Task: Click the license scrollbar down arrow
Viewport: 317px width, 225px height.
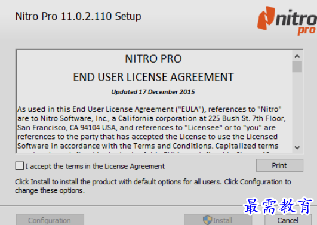Action: (x=297, y=147)
